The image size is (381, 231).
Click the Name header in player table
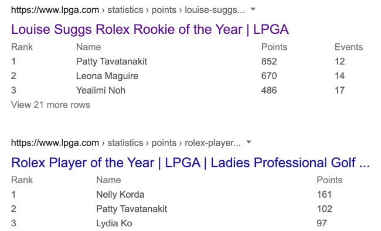108,180
